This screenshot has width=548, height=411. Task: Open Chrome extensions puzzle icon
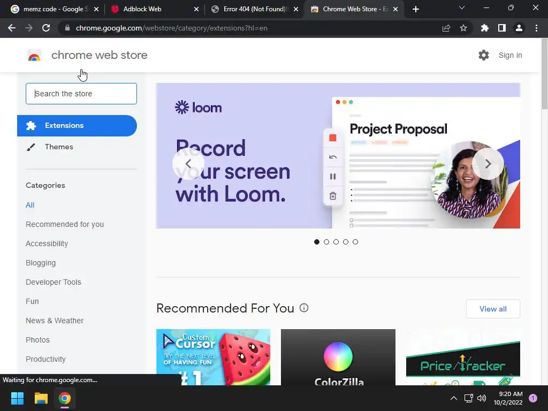tap(484, 28)
